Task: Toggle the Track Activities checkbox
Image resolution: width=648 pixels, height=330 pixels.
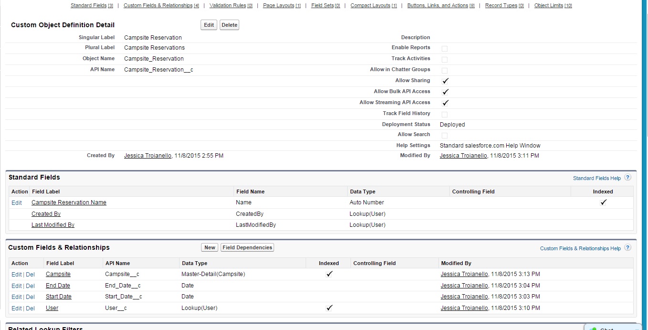Action: pos(445,59)
